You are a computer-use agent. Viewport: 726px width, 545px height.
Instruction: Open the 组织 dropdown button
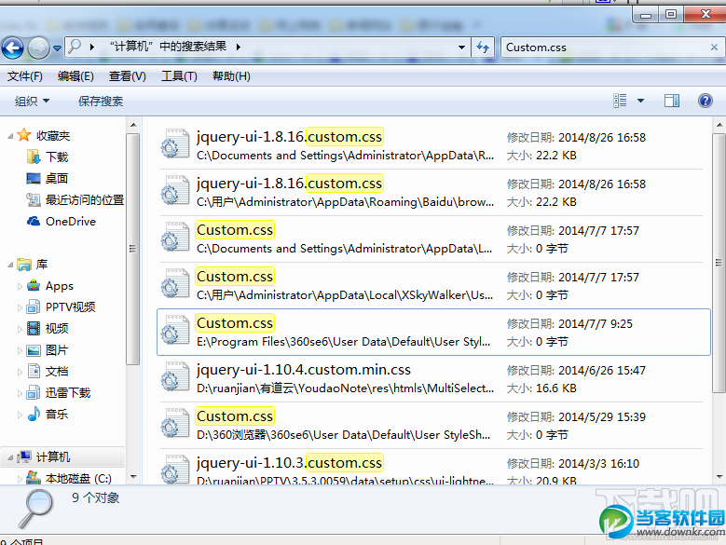coord(32,101)
